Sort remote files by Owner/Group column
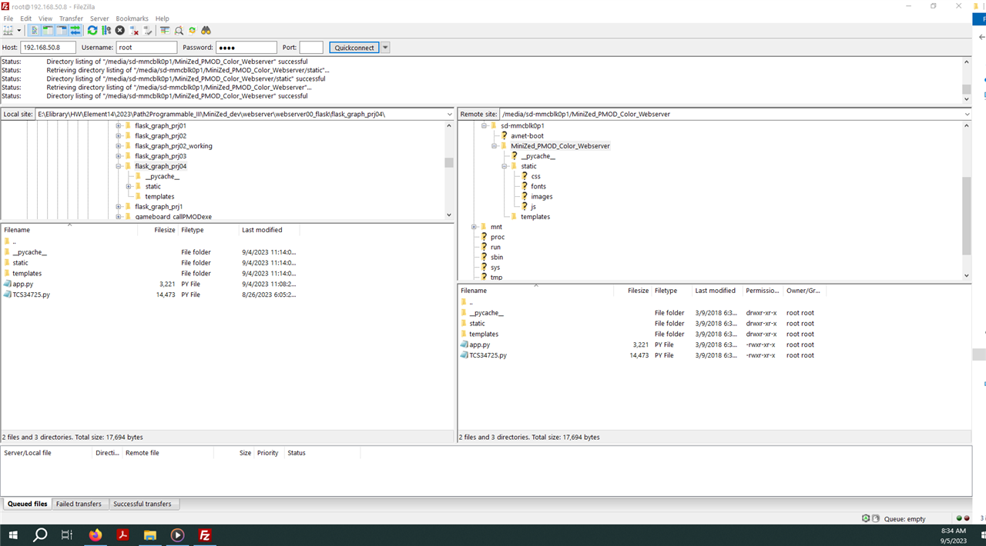The width and height of the screenshot is (986, 546). 803,291
